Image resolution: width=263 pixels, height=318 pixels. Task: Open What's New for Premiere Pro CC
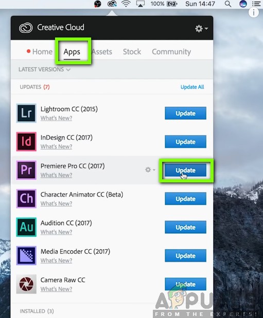56,175
